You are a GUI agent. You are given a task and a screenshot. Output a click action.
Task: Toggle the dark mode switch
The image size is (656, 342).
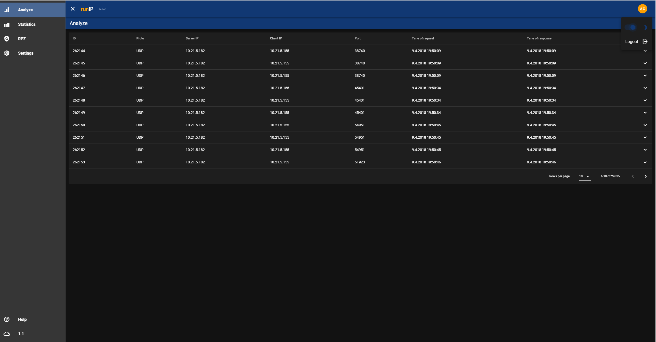click(x=630, y=27)
